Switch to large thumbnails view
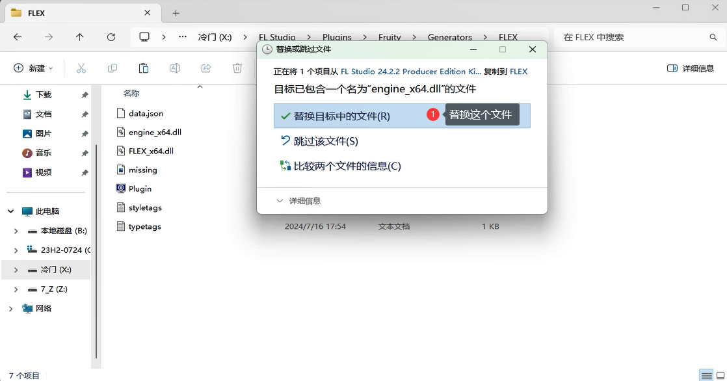Screen dimensions: 727x381 click(720, 375)
